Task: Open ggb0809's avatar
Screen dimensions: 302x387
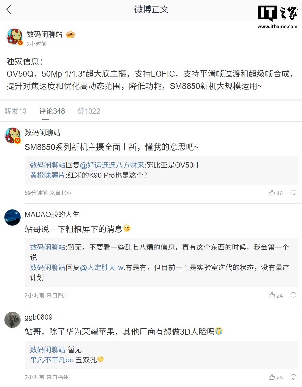Action: point(12,320)
